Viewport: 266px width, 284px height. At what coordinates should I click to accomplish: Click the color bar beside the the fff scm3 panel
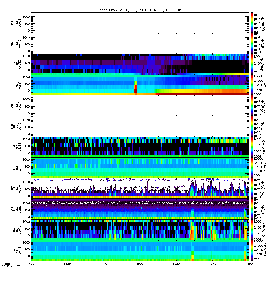click(252, 209)
